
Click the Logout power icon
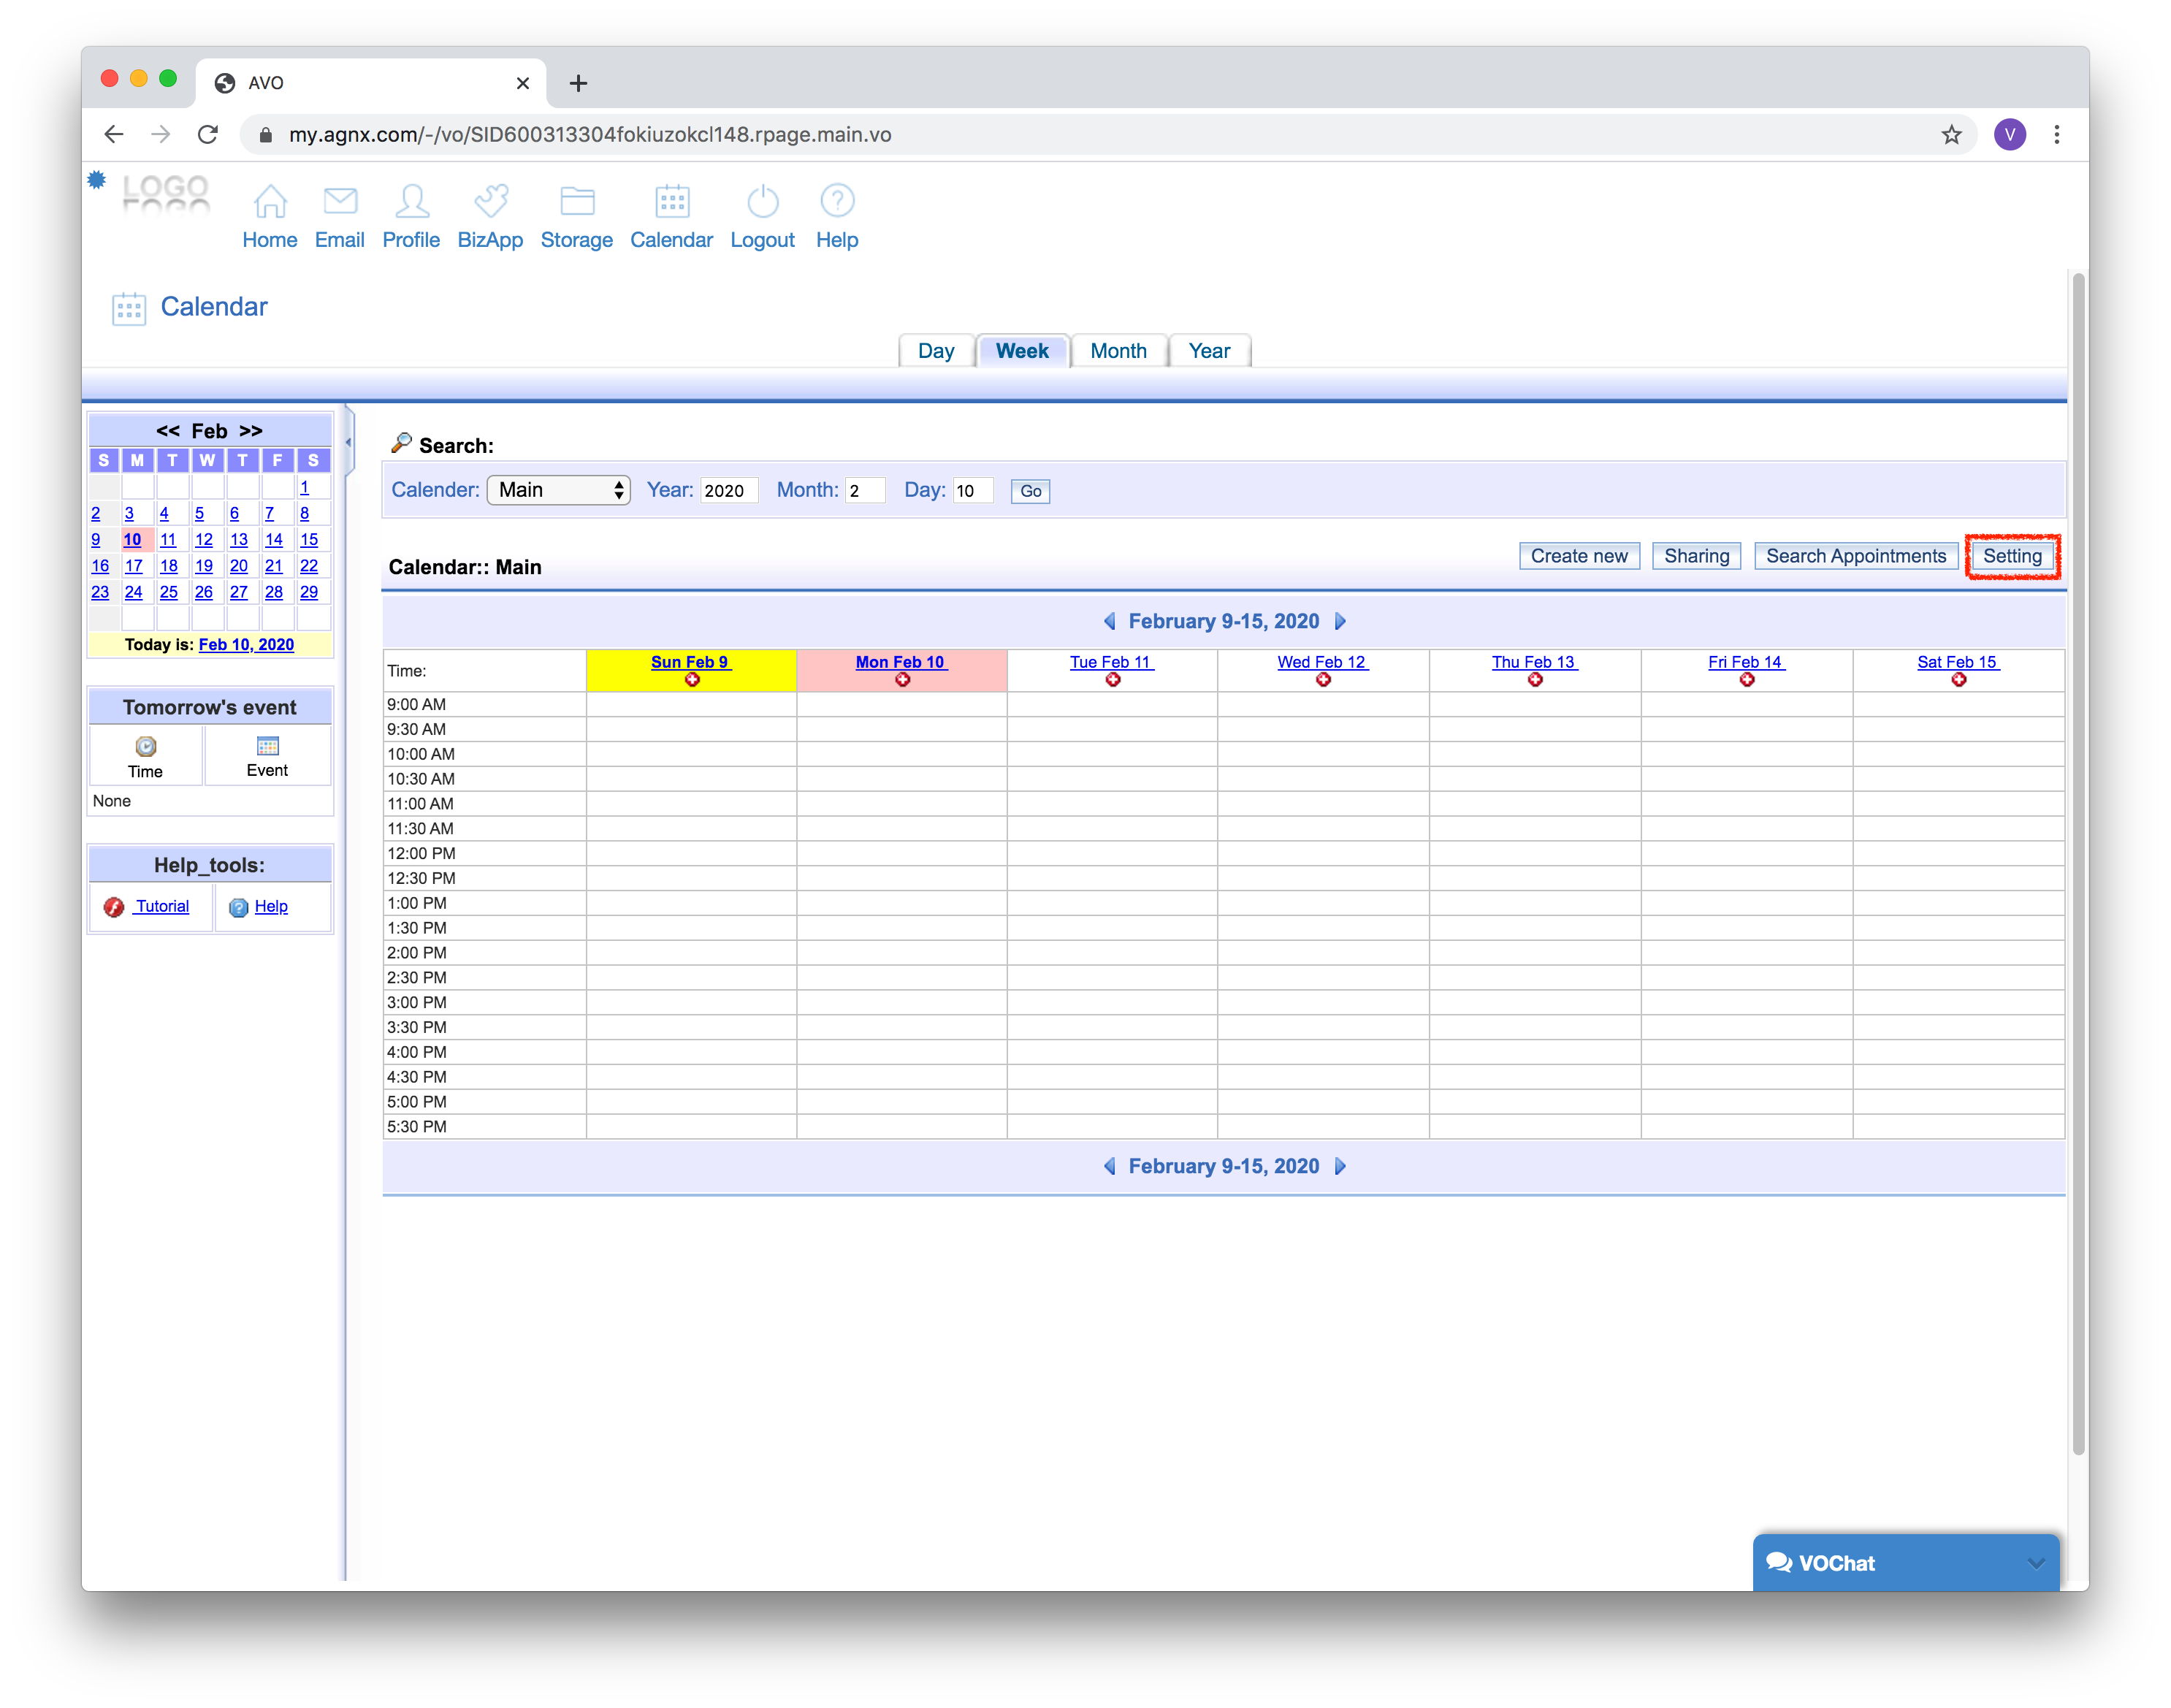pyautogui.click(x=762, y=201)
